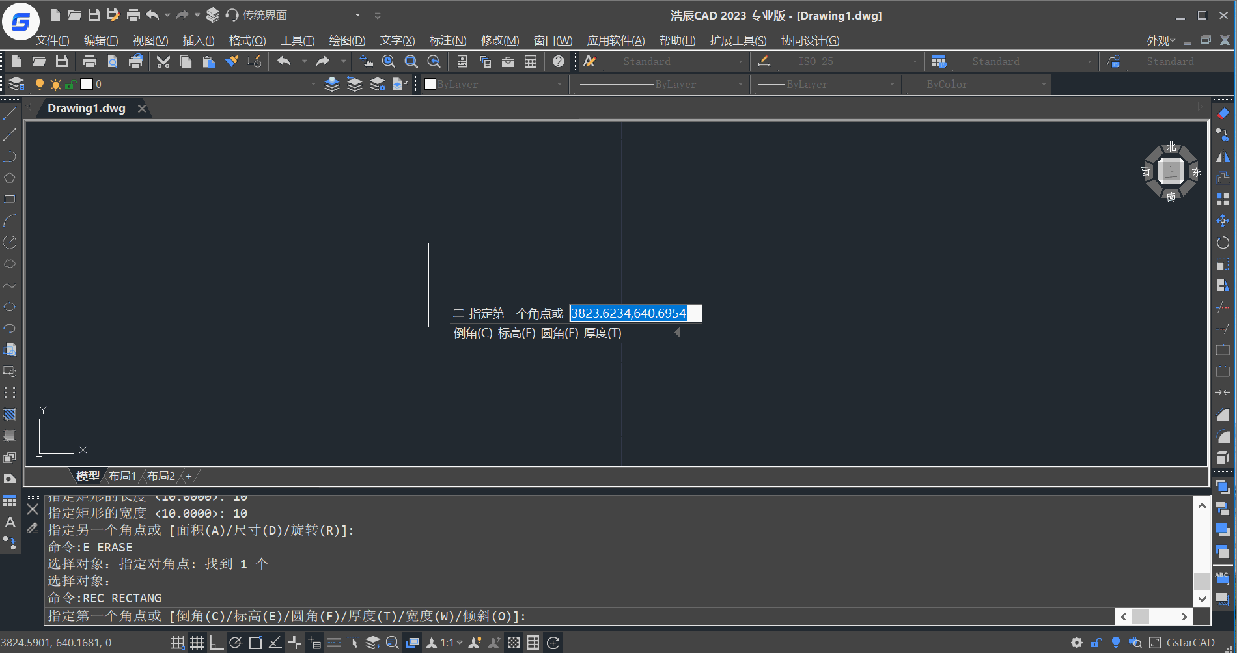The width and height of the screenshot is (1237, 653).
Task: Toggle the layer on/off lightbulb icon
Action: (x=39, y=84)
